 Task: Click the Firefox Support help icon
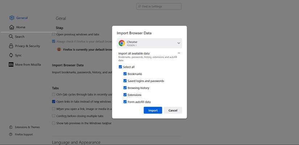point(11,134)
